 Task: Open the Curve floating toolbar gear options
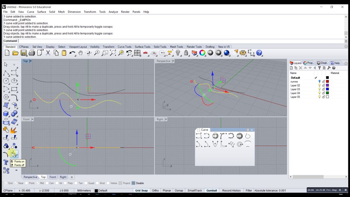(x=248, y=130)
